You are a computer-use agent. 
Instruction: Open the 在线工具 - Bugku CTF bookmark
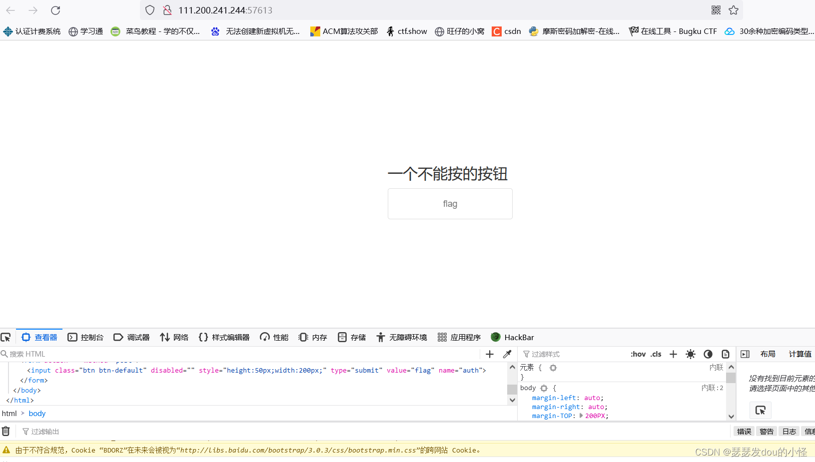tap(673, 31)
